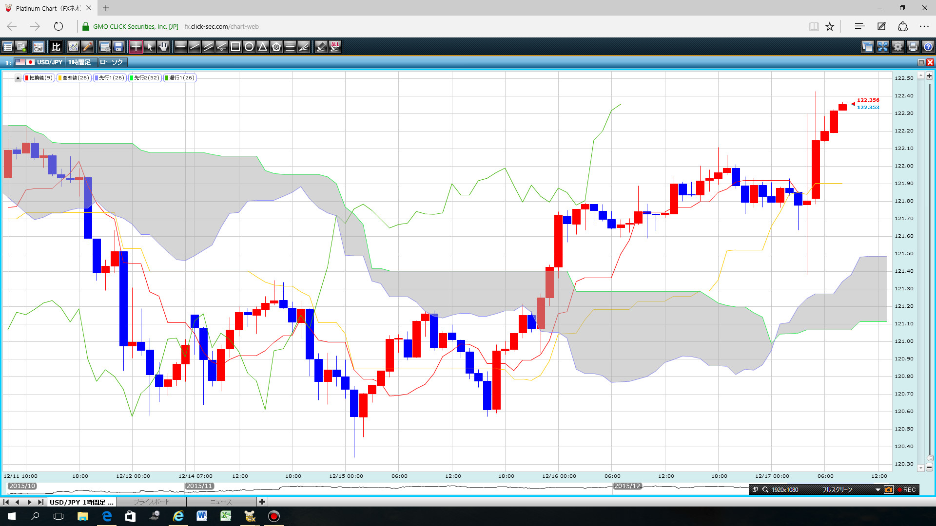Select the hand pan tool
Screen dimensions: 936x526
[163, 47]
